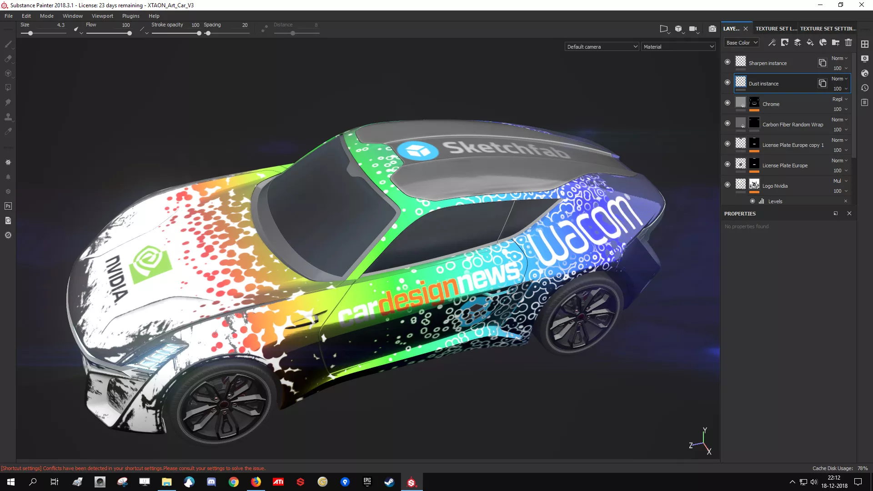
Task: Click the add folder icon in Layers
Action: [835, 43]
